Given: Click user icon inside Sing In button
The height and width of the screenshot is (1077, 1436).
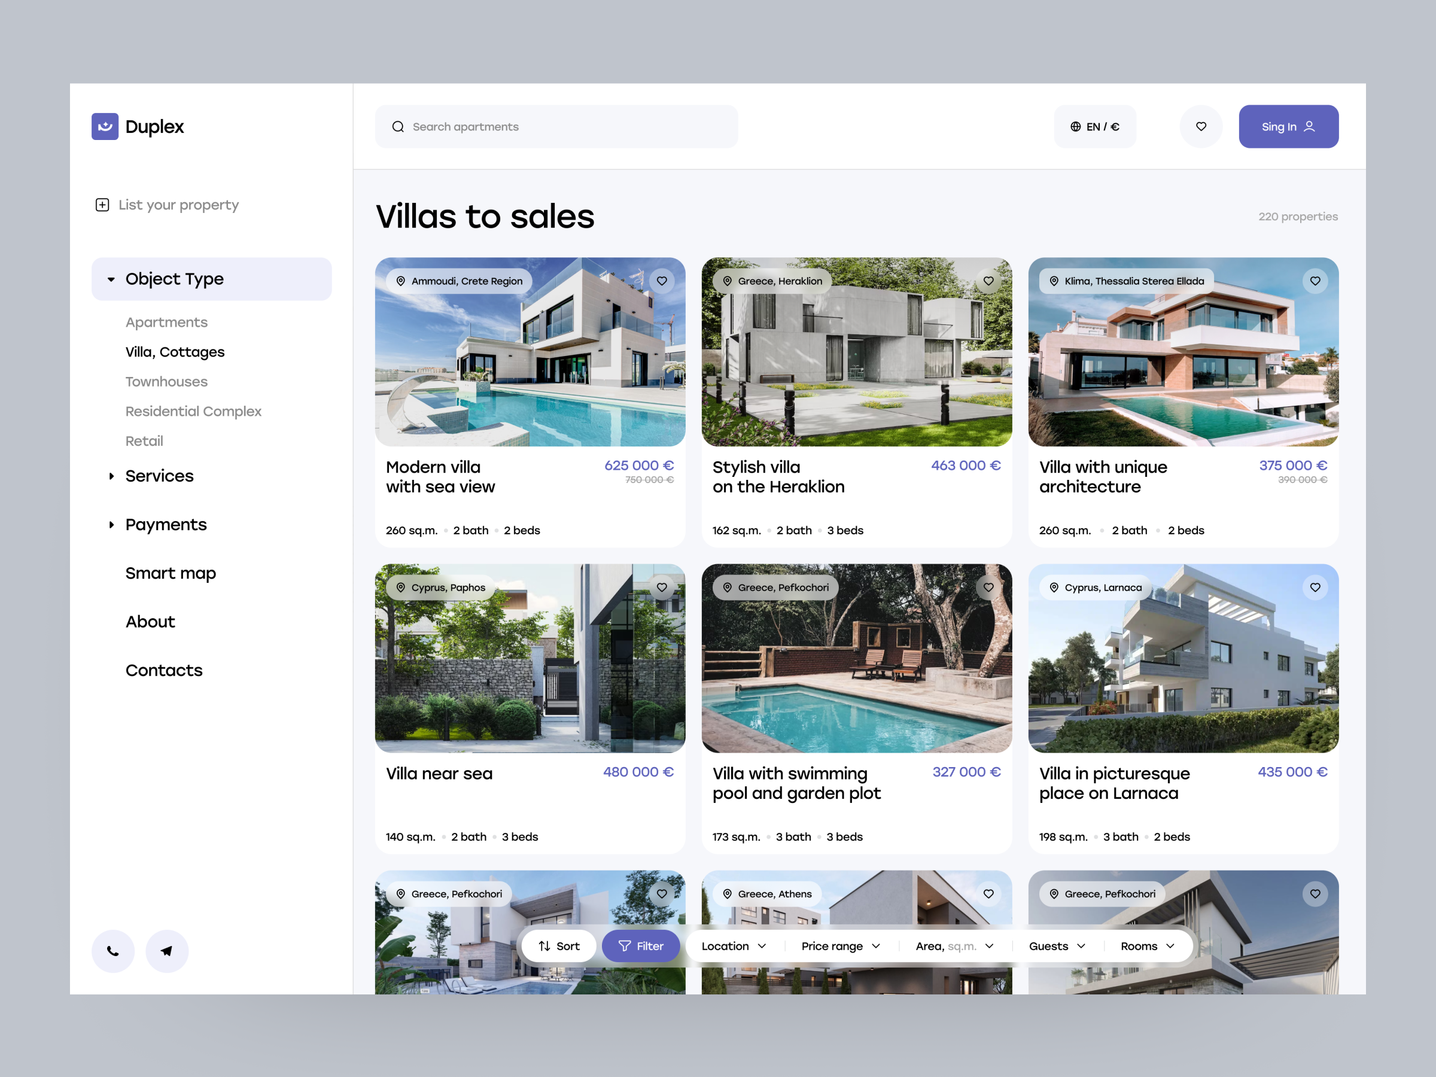Looking at the screenshot, I should click(1309, 127).
